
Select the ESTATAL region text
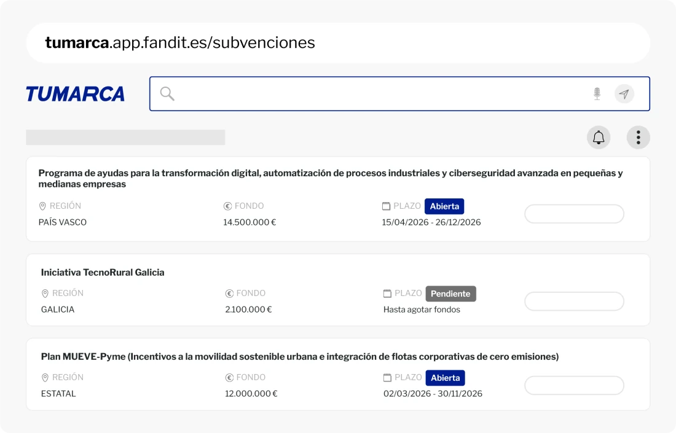58,394
